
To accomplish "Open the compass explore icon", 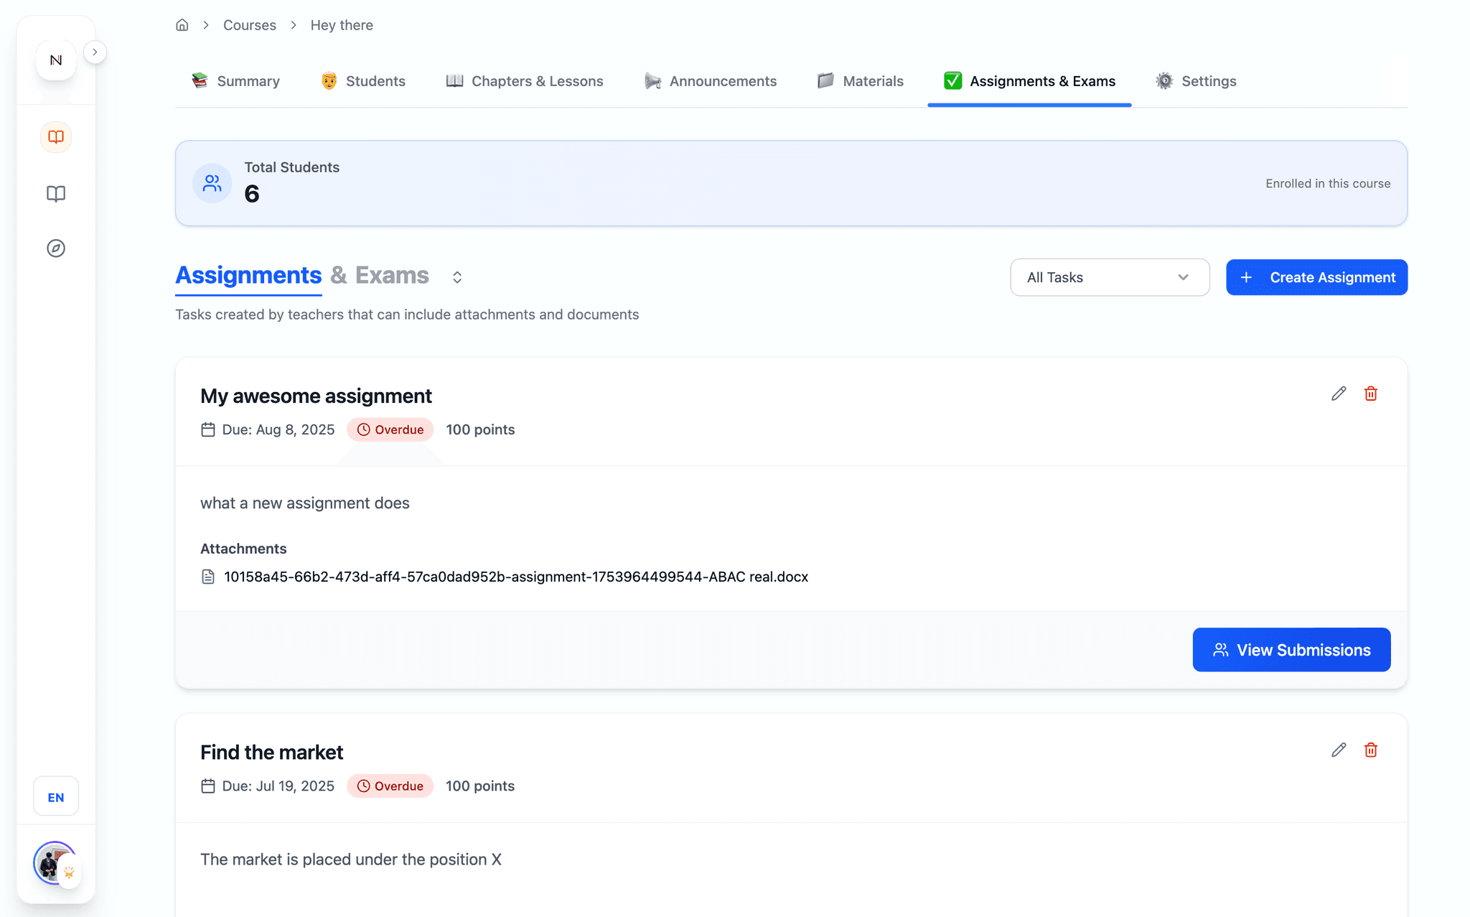I will tap(56, 248).
